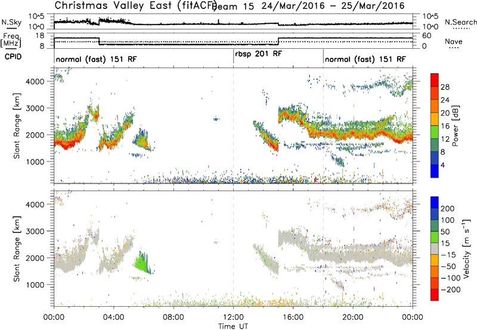Screen dimensions: 477x330
Task: Click the dashed 12:00 marker in the power panel
Action: pos(233,125)
